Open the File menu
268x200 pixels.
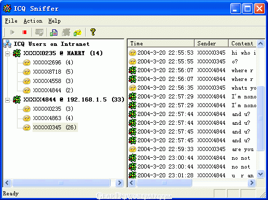(11, 21)
